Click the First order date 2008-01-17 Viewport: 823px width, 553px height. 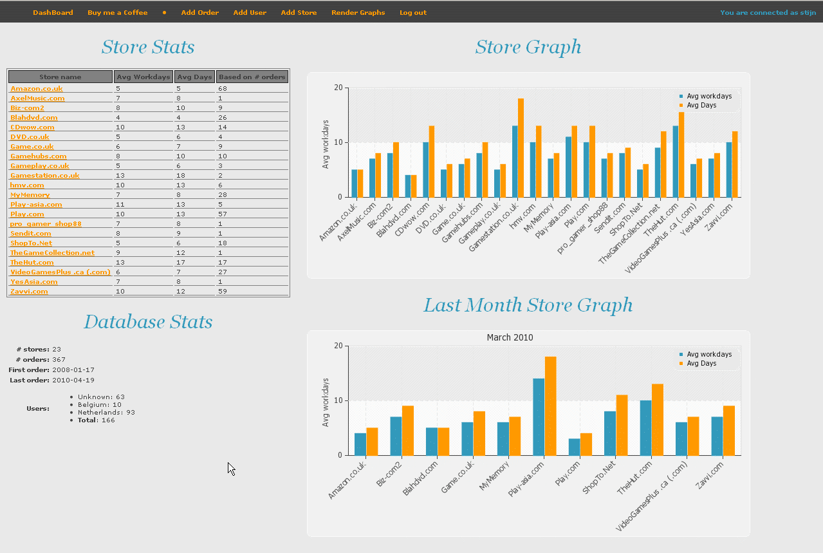[73, 370]
